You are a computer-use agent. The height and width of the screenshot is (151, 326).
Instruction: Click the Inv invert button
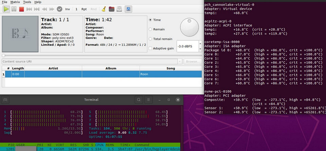tap(68, 9)
